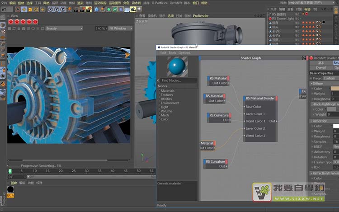Switch to ProRender in viewport menu
This screenshot has height=212, width=339.
pos(201,16)
